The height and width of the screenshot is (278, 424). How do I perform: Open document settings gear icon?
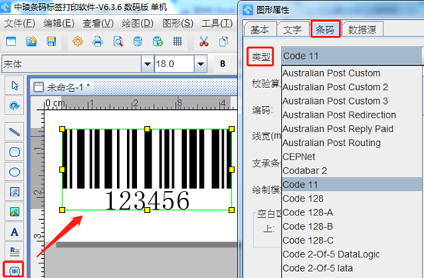click(x=78, y=41)
